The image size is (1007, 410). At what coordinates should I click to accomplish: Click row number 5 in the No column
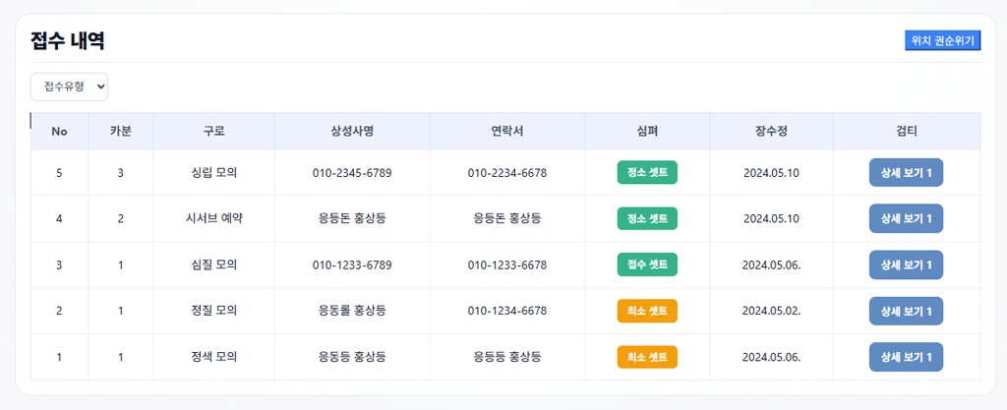click(59, 173)
